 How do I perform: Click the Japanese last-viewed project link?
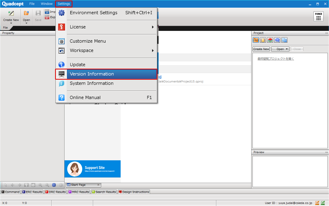(x=276, y=59)
